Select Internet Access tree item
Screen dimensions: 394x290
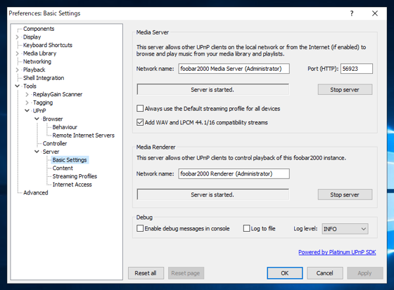tap(72, 185)
